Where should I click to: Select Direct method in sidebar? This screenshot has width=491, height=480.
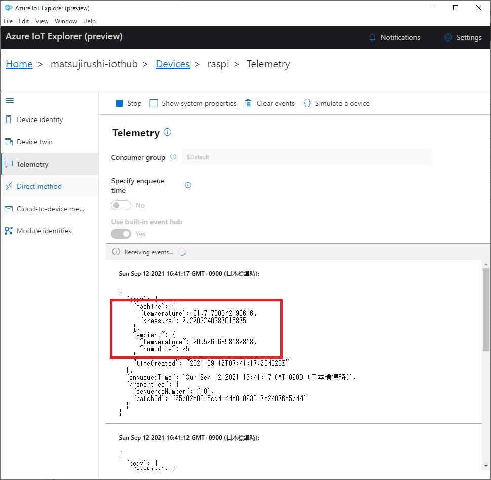50,186
